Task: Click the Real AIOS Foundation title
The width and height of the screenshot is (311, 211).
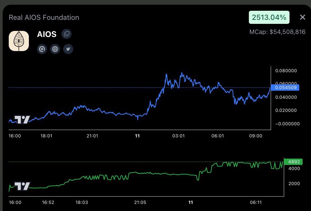Action: pos(44,17)
